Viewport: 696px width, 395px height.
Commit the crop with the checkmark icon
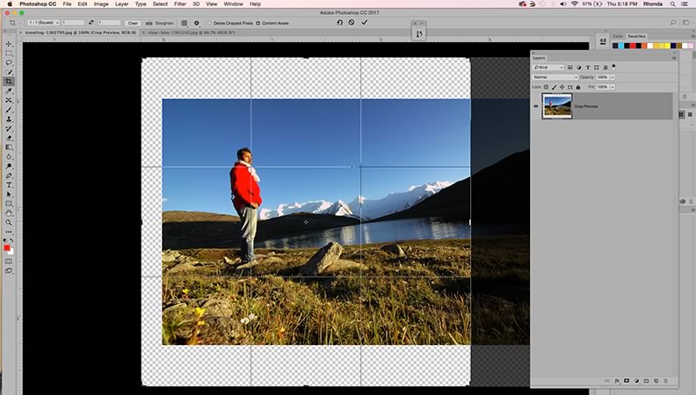[x=364, y=22]
